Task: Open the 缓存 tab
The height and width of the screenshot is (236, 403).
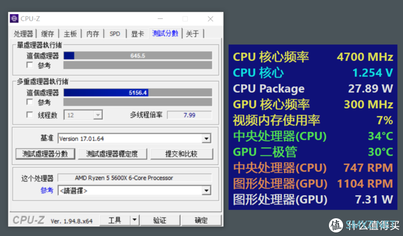Action: click(47, 34)
